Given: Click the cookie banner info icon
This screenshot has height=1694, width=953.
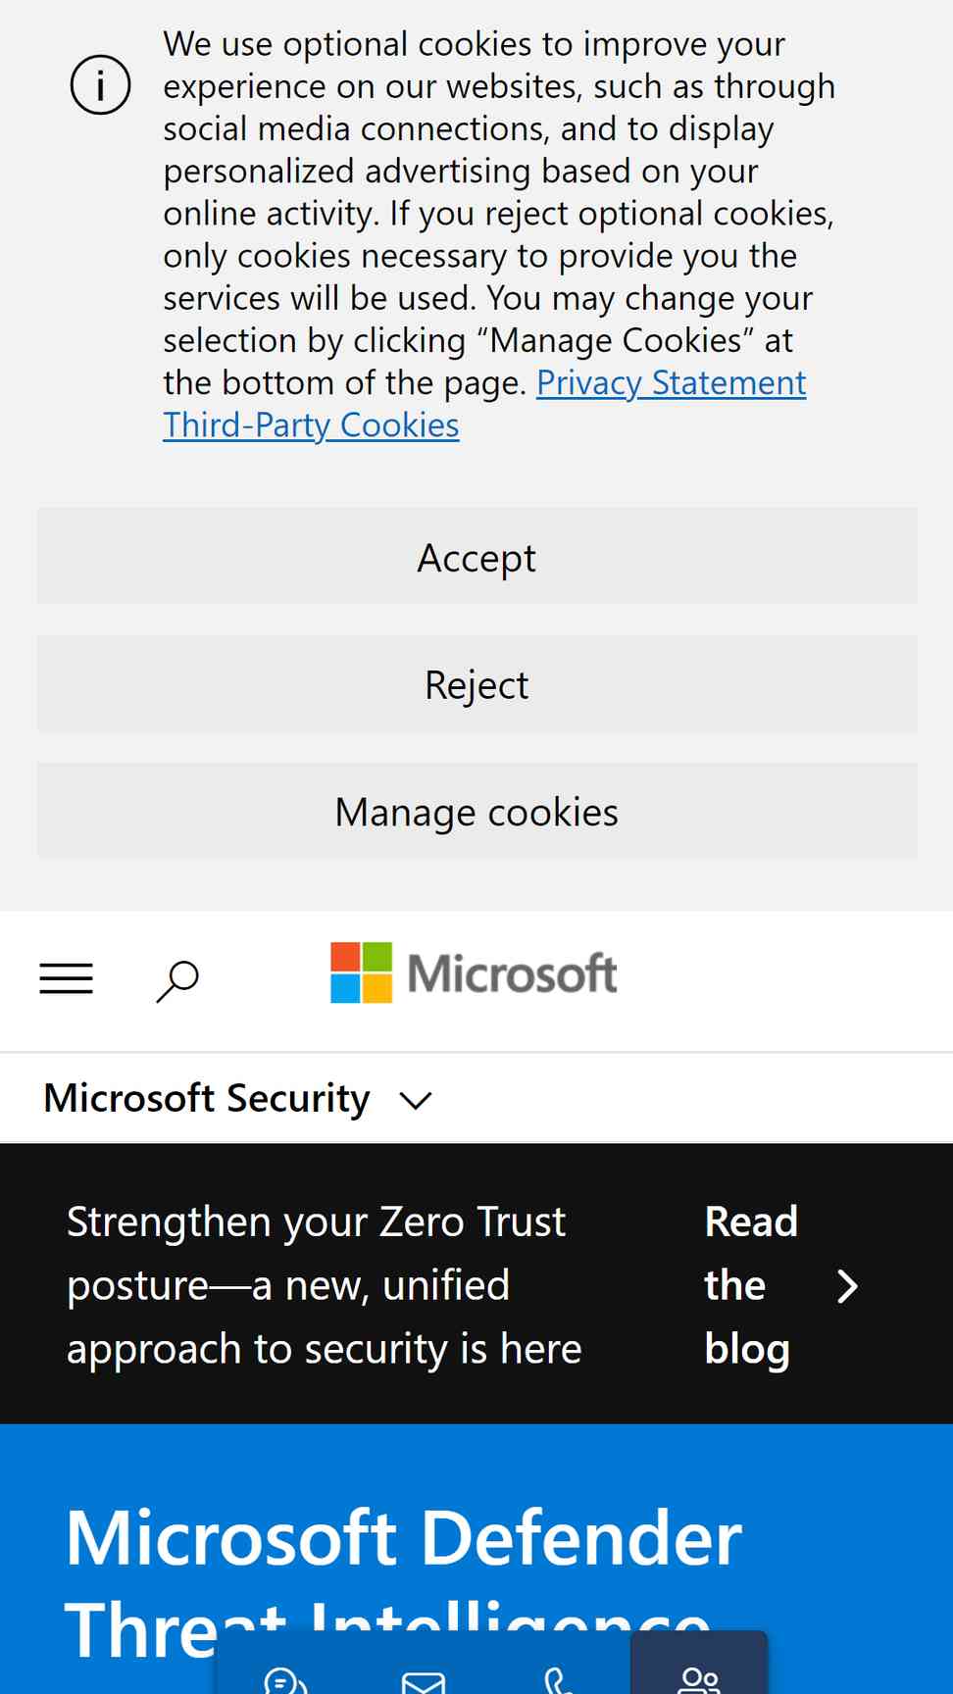Looking at the screenshot, I should pyautogui.click(x=100, y=84).
